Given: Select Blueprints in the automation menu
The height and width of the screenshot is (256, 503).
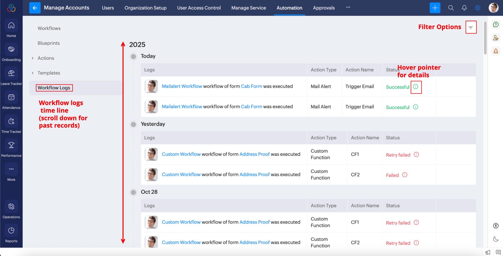Looking at the screenshot, I should [48, 43].
